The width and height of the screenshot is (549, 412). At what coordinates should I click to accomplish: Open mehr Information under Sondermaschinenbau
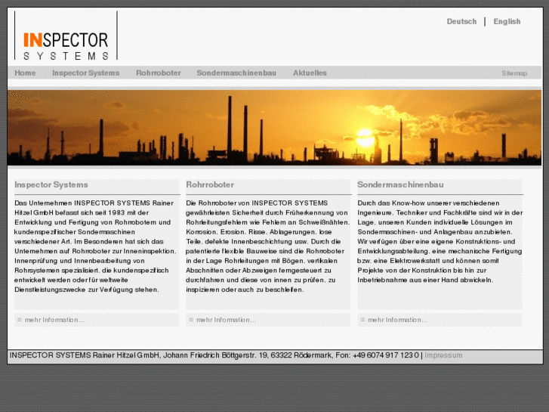click(x=397, y=320)
